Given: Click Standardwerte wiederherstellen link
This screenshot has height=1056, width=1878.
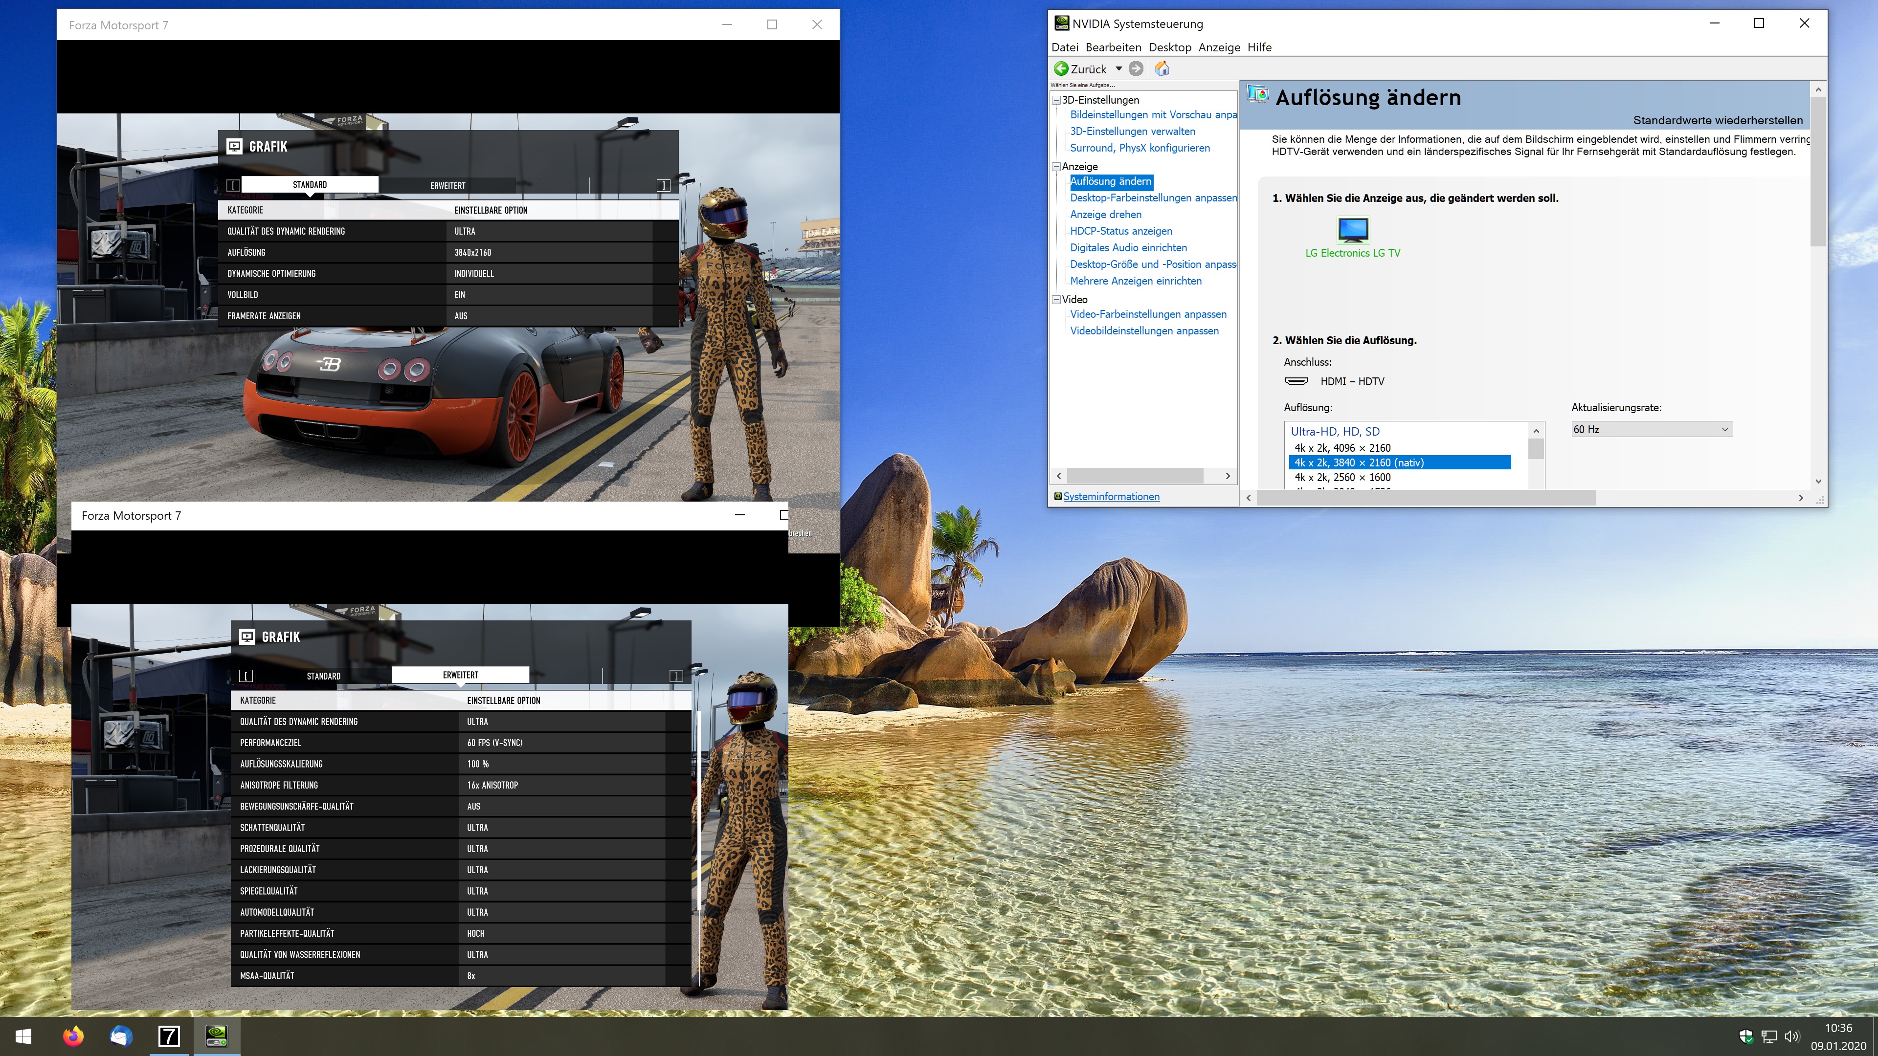Looking at the screenshot, I should pos(1718,120).
